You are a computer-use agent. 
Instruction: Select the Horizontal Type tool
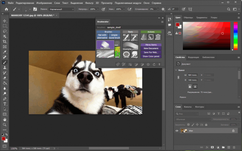click(5, 104)
